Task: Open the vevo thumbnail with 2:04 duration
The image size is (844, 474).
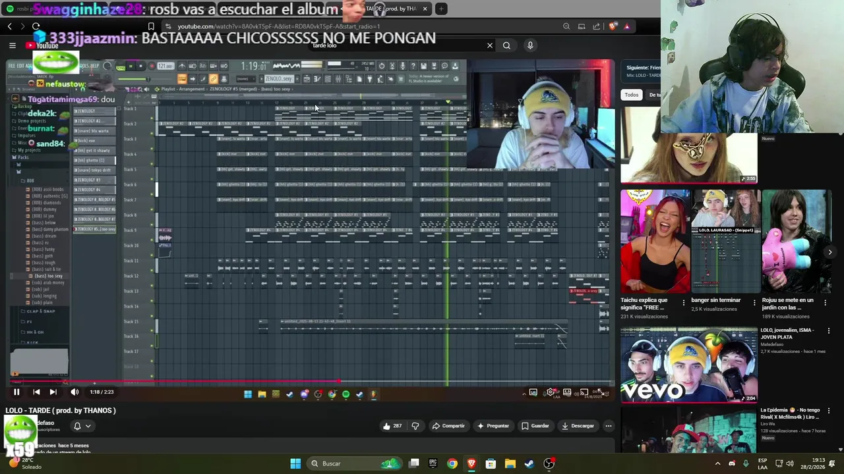Action: coord(688,365)
